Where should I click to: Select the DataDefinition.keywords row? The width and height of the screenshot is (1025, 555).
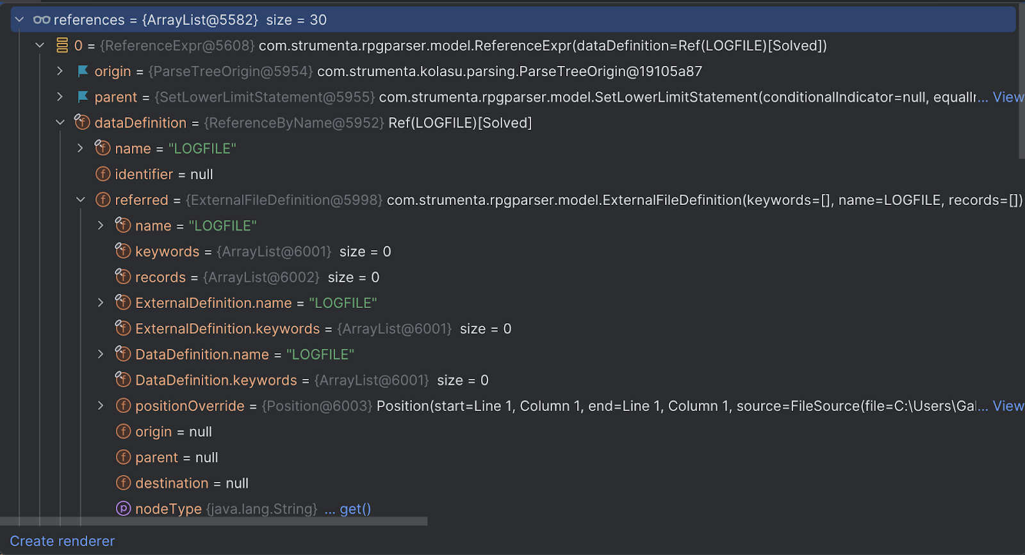coord(512,380)
